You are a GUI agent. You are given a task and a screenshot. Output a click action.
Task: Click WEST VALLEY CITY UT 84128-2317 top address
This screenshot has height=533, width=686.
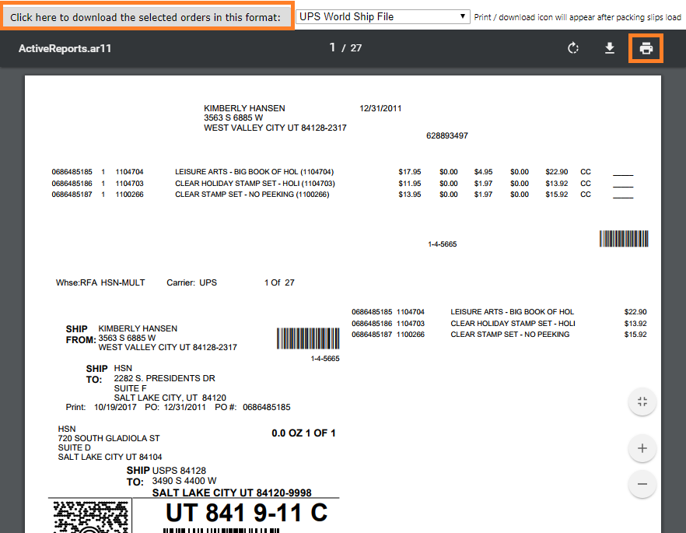tap(275, 128)
